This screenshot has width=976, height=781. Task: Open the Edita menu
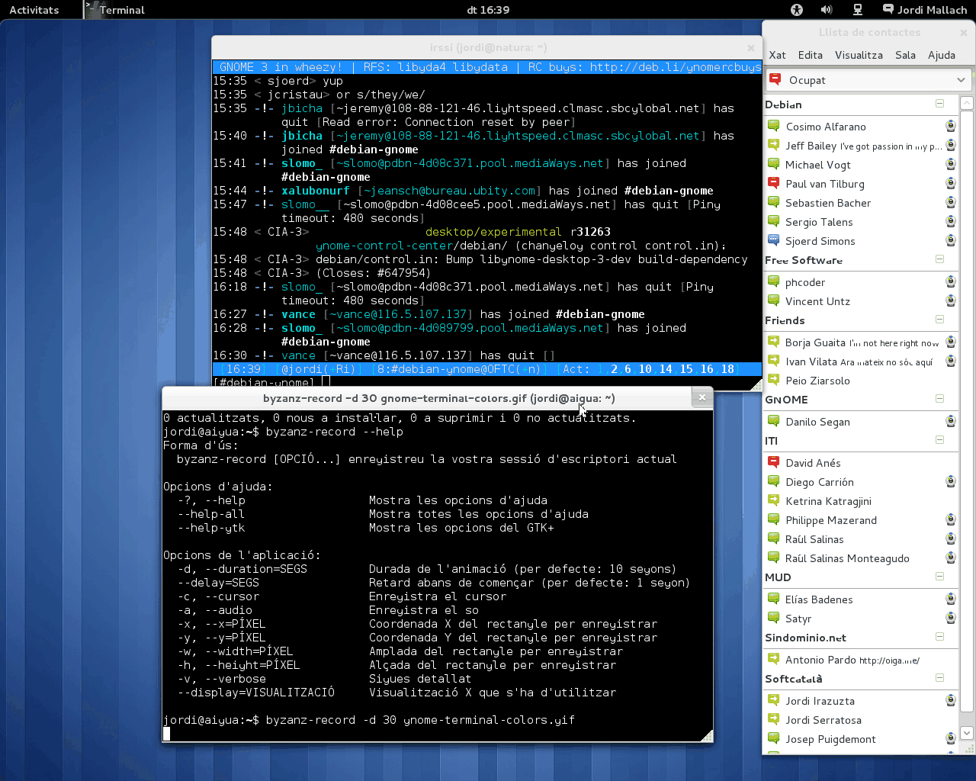pyautogui.click(x=810, y=55)
